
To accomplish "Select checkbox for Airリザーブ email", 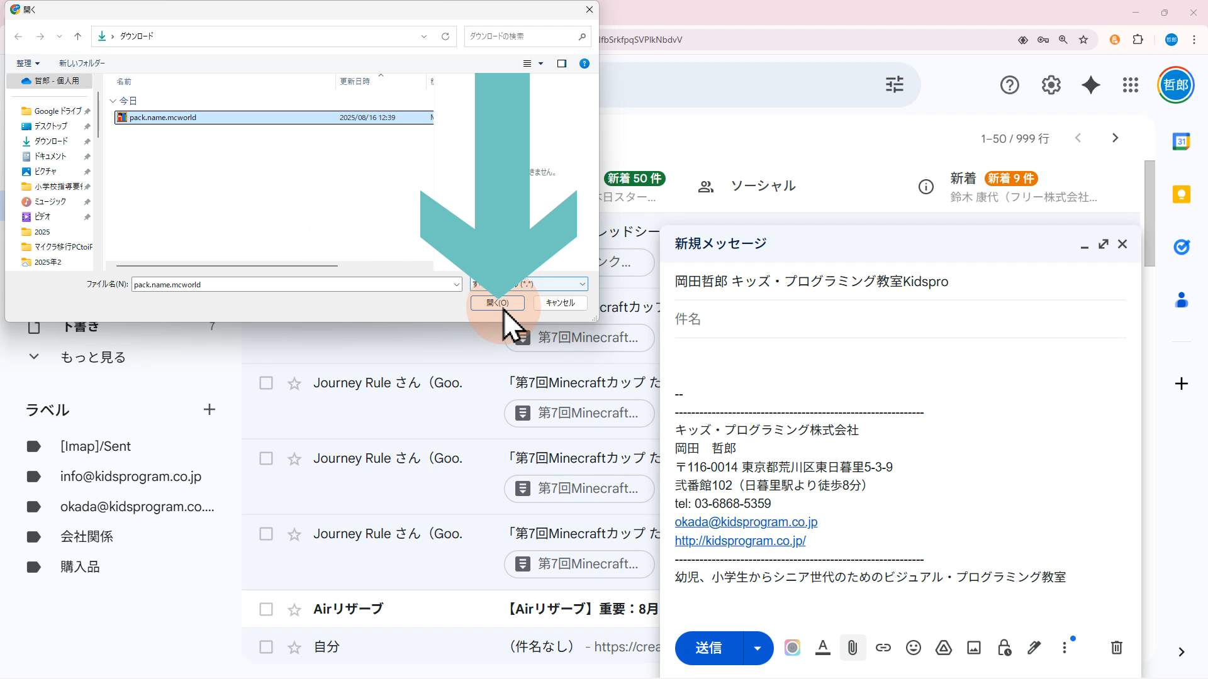I will pyautogui.click(x=266, y=609).
